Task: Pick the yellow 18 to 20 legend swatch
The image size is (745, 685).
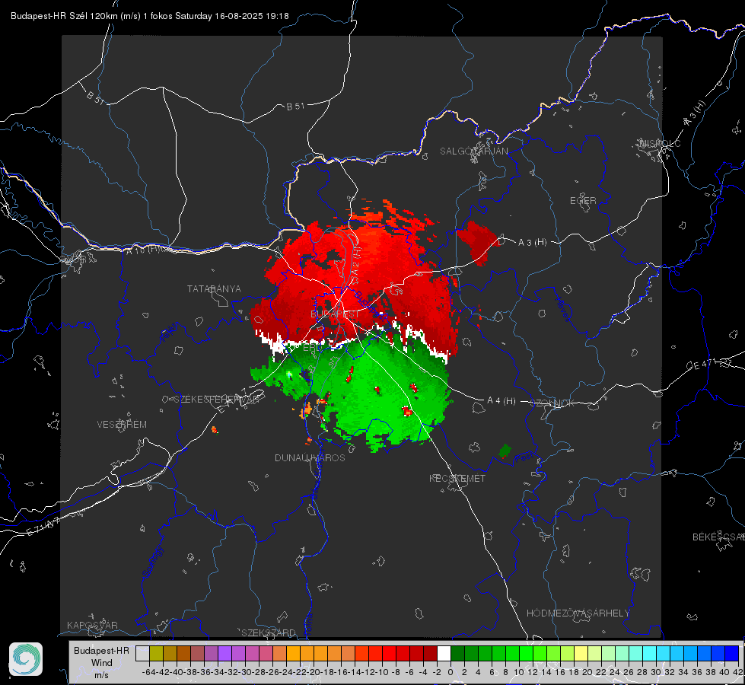Action: [x=581, y=654]
